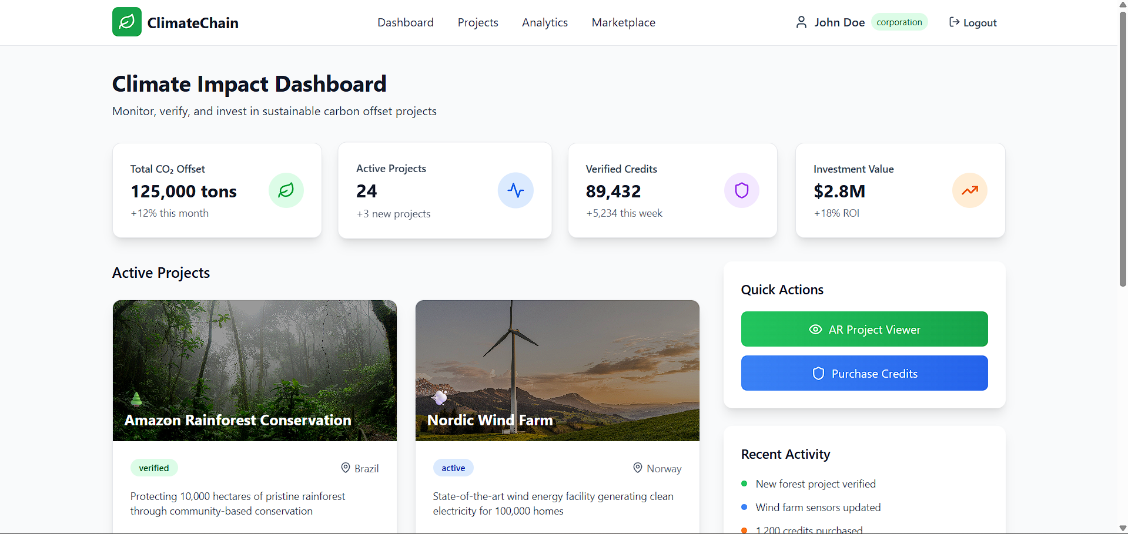1128x534 pixels.
Task: Click the Purchase Credits button
Action: (864, 373)
